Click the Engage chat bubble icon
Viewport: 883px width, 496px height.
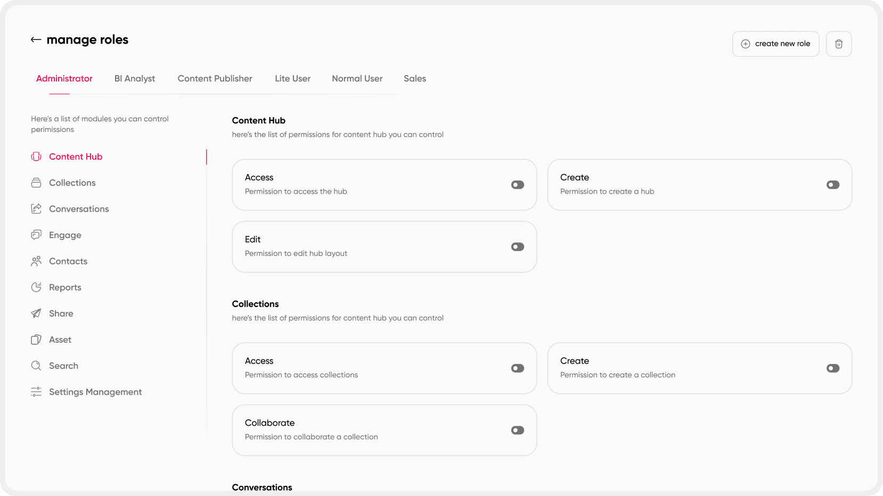click(36, 235)
